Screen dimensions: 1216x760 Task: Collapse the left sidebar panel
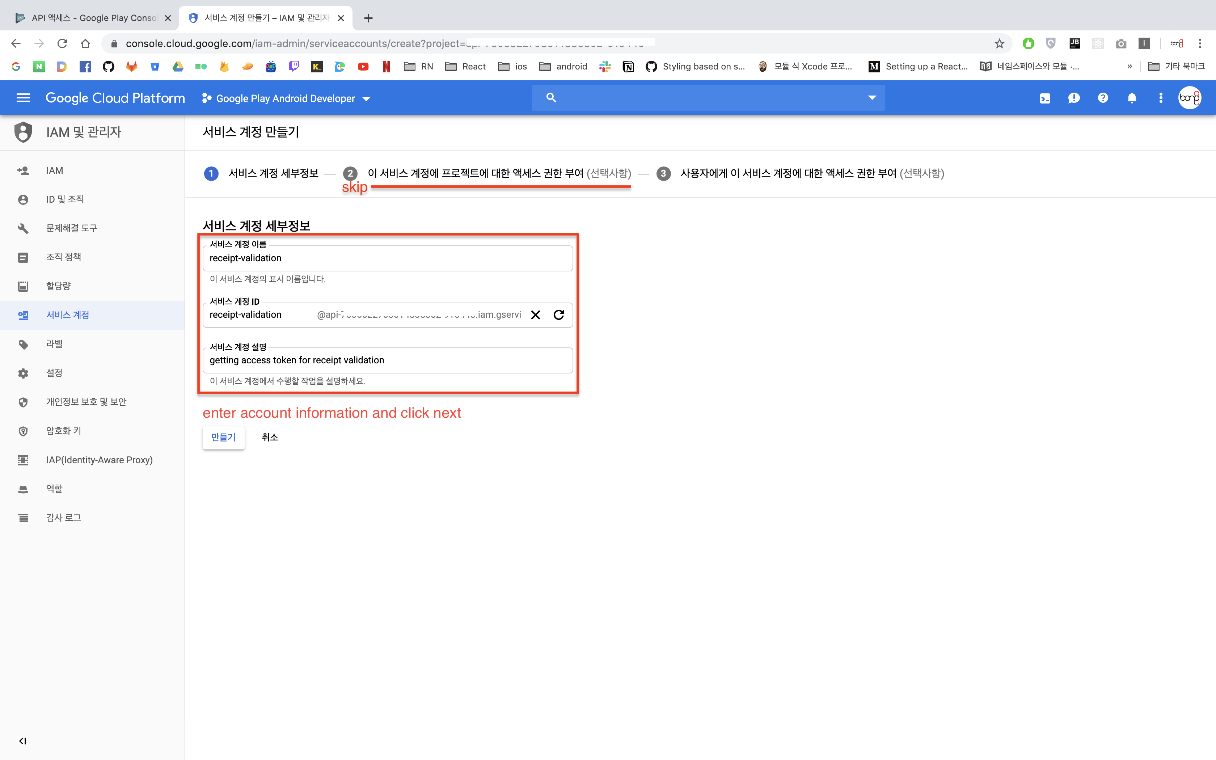coord(22,740)
